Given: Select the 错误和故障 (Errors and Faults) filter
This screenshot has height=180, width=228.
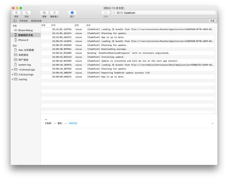Looking at the screenshot, I should (x=36, y=21).
